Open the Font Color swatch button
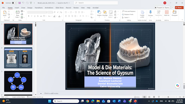This screenshot has width=185, height=104. [59, 16]
